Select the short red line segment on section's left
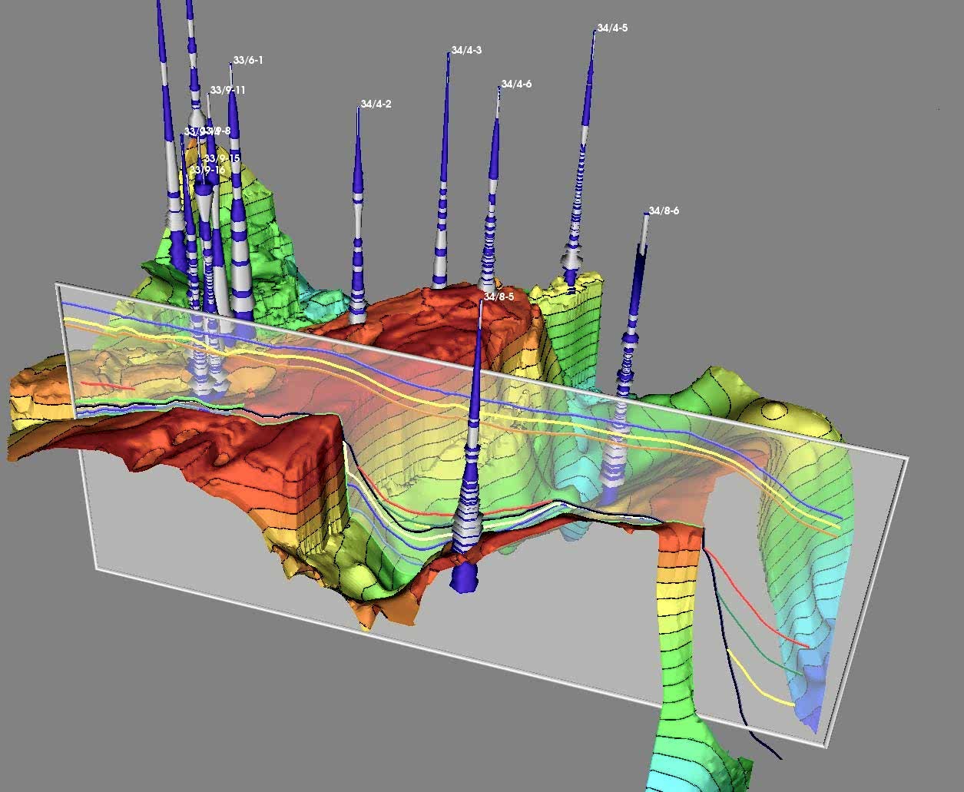This screenshot has height=792, width=964. (x=108, y=384)
